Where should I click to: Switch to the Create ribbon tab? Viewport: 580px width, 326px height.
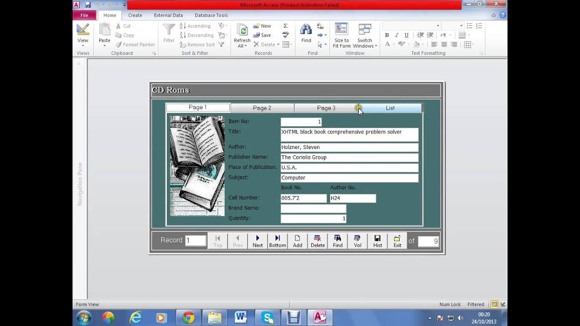tap(135, 15)
